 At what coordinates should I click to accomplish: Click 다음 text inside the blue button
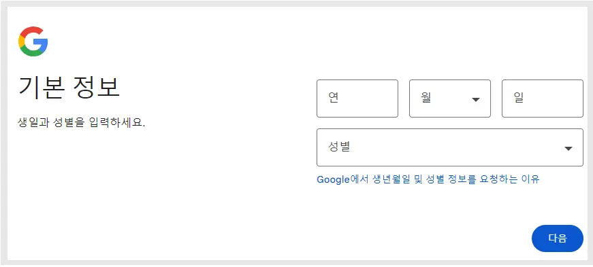[x=558, y=238]
